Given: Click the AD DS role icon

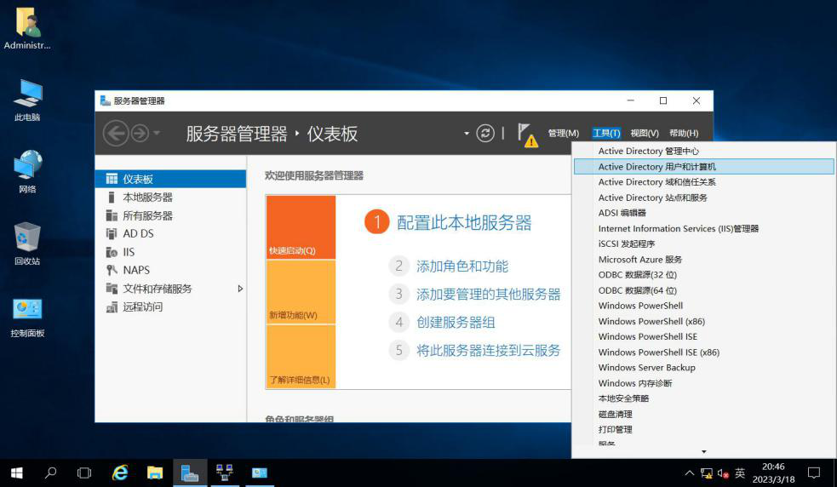Looking at the screenshot, I should (x=111, y=233).
